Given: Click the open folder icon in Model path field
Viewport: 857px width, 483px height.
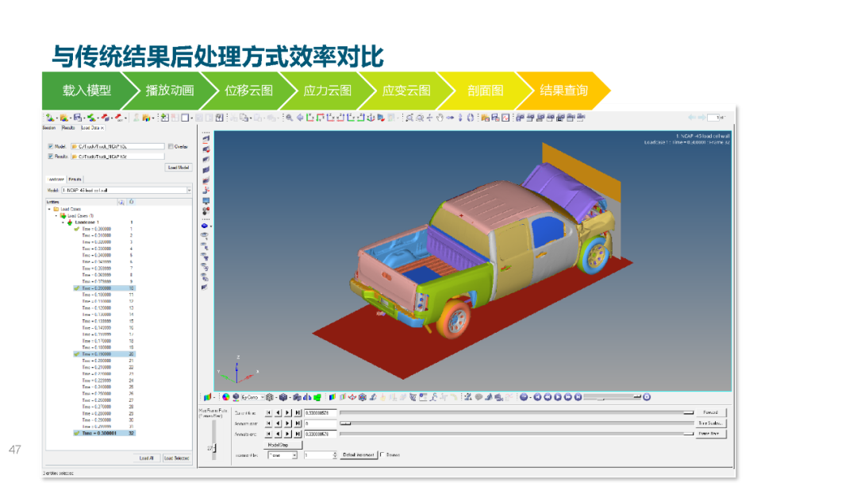Looking at the screenshot, I should pyautogui.click(x=75, y=147).
